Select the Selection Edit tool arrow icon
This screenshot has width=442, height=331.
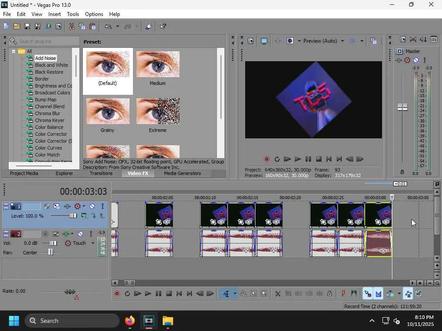[253, 294]
